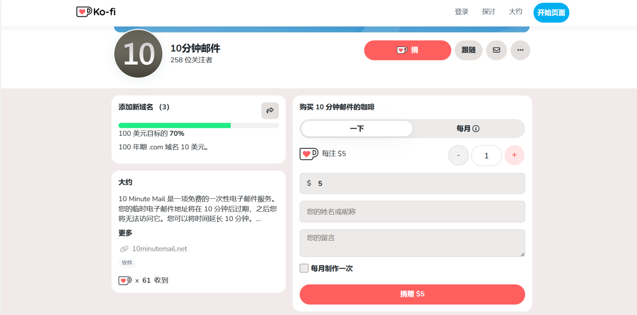
Task: Open the three-dots more options menu
Action: [520, 50]
